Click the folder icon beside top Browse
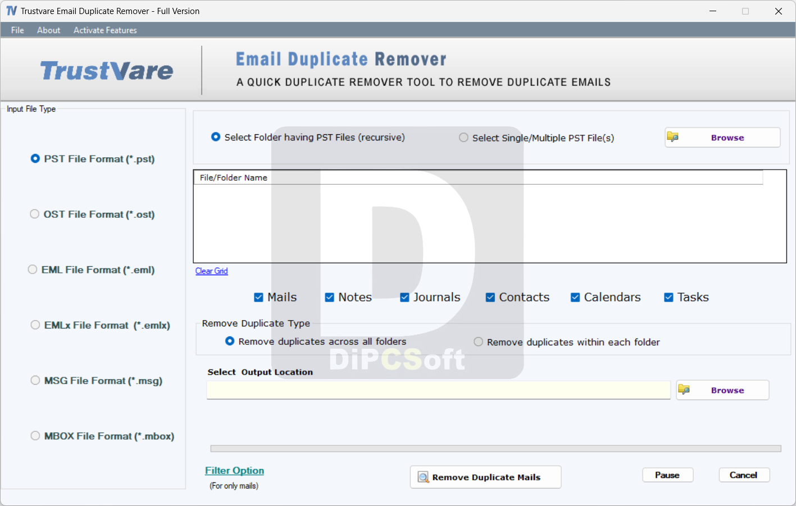The image size is (796, 506). (672, 137)
